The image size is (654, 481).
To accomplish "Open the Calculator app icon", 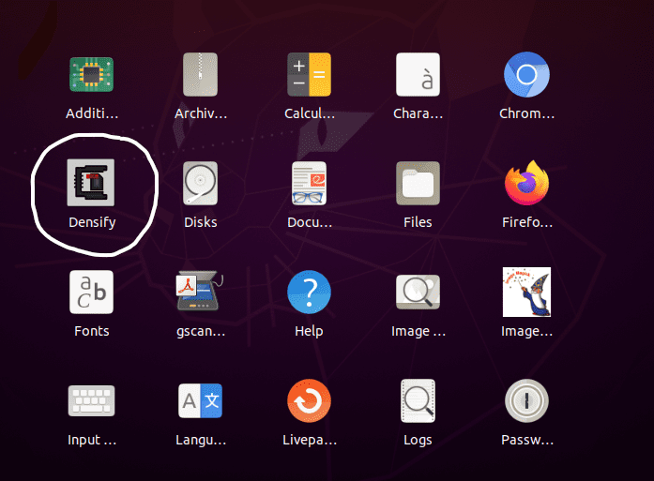I will (x=309, y=75).
